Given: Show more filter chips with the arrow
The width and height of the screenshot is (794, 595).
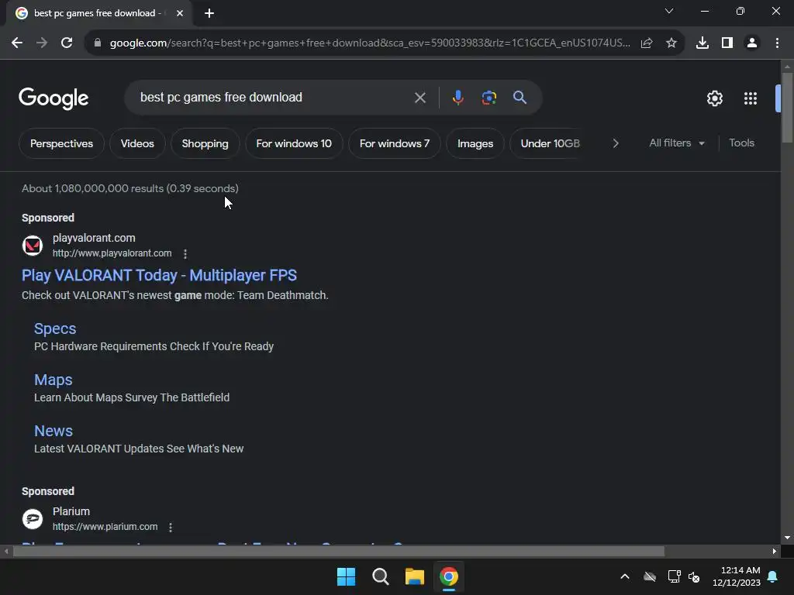Looking at the screenshot, I should click(615, 143).
